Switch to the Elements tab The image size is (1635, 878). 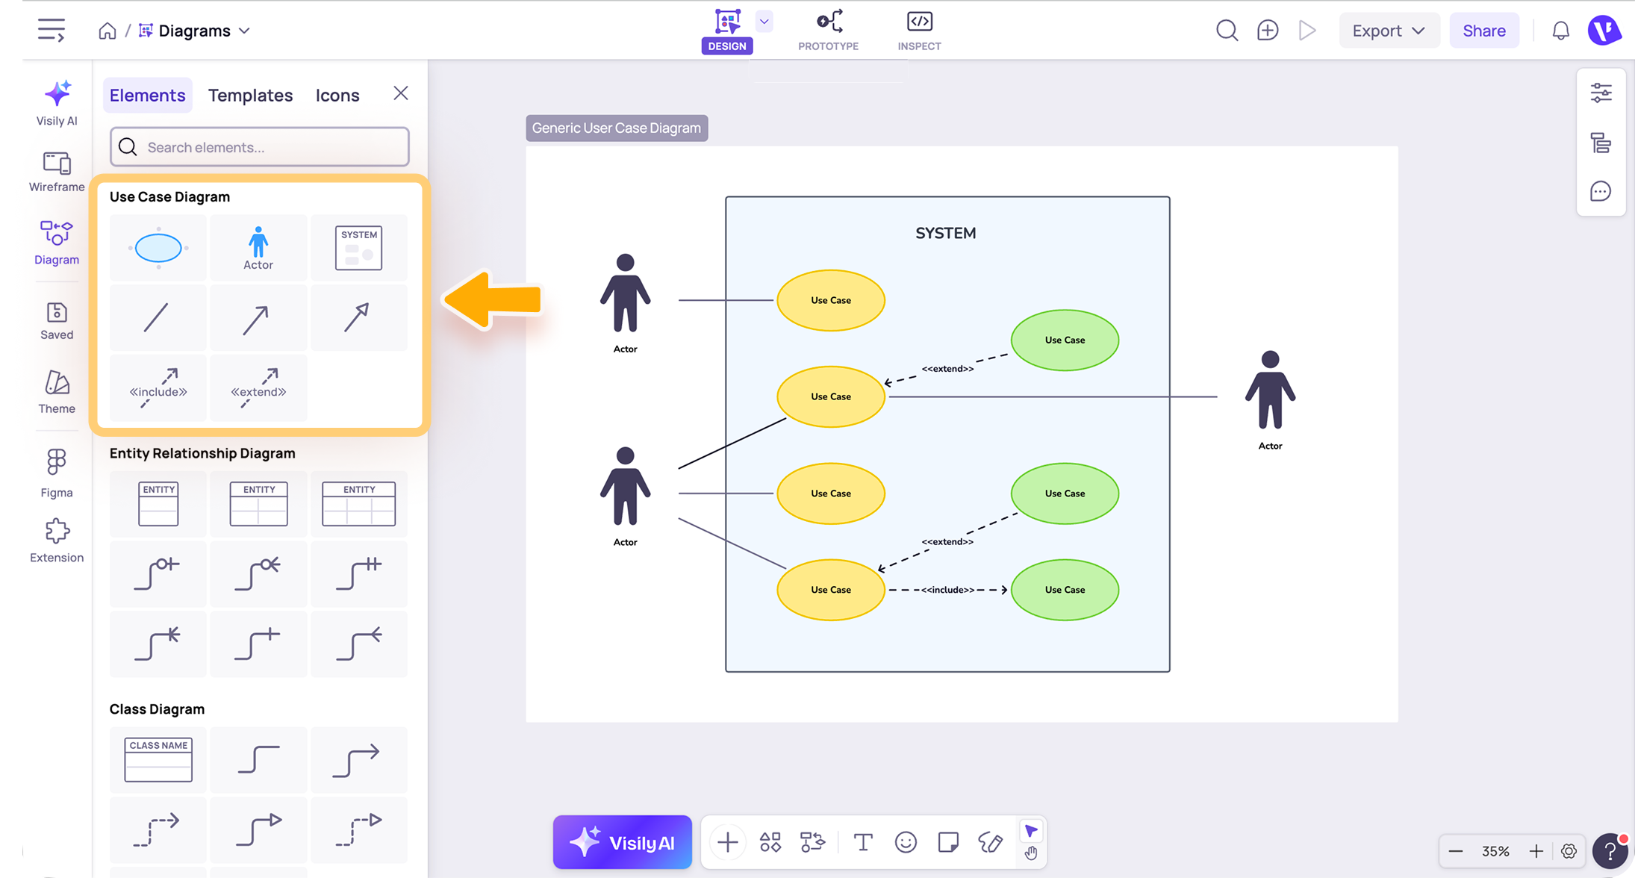pyautogui.click(x=147, y=95)
